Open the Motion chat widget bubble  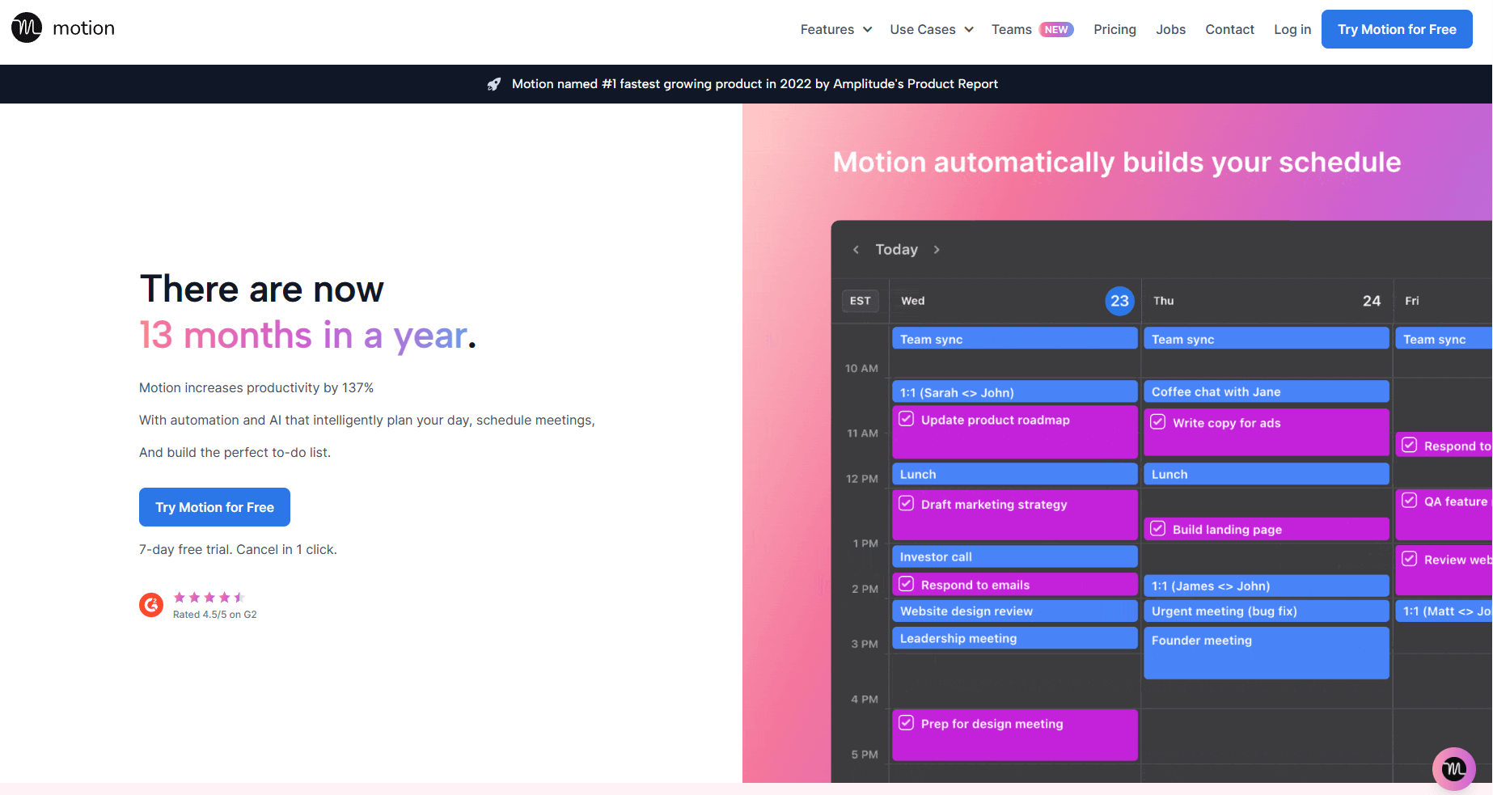(x=1453, y=768)
